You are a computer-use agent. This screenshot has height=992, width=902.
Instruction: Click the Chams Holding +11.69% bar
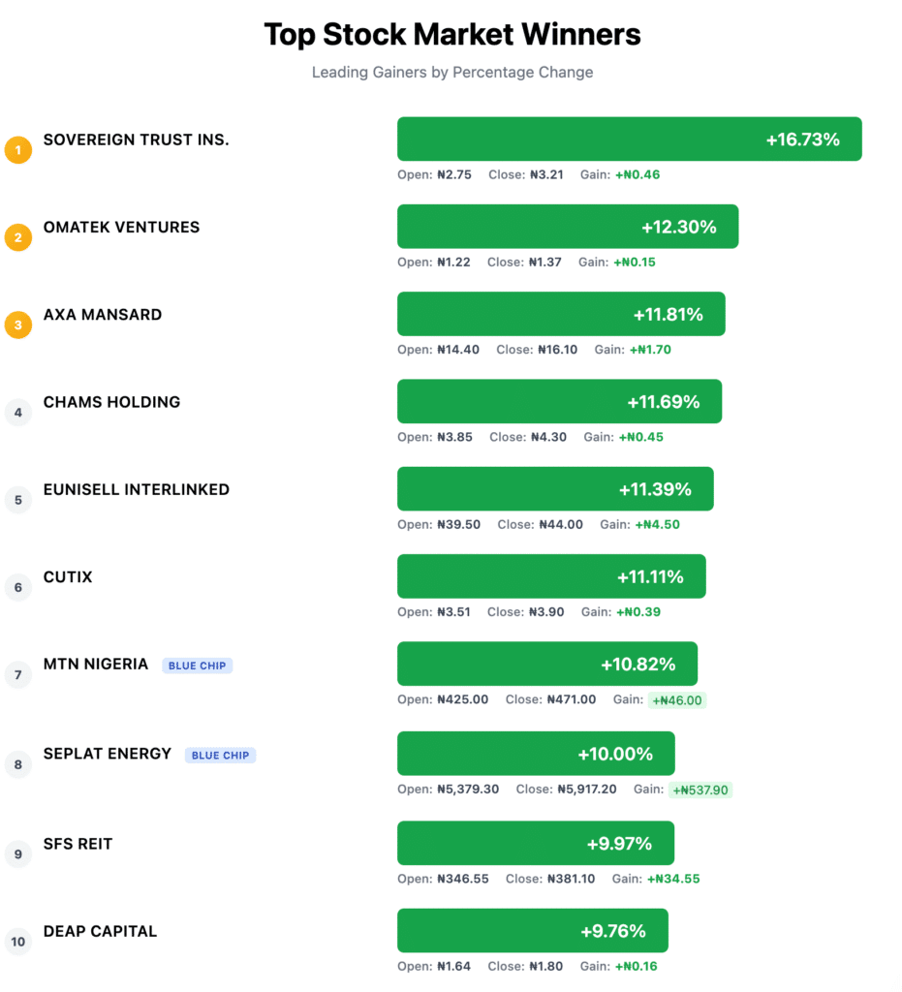click(x=559, y=401)
